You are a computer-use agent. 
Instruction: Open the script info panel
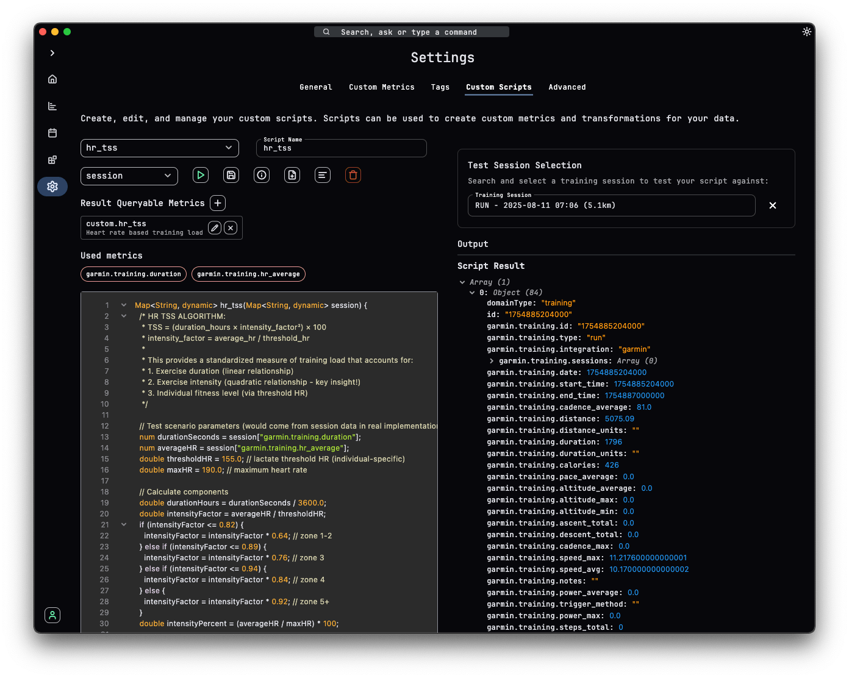[x=261, y=175]
